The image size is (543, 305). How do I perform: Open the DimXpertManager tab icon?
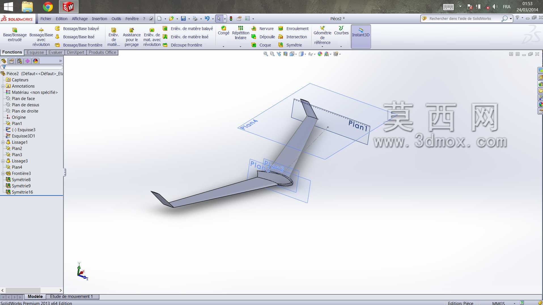click(x=27, y=61)
